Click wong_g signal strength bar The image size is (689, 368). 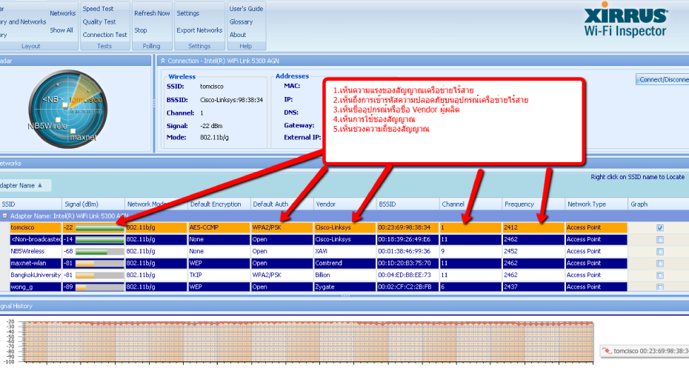[100, 287]
